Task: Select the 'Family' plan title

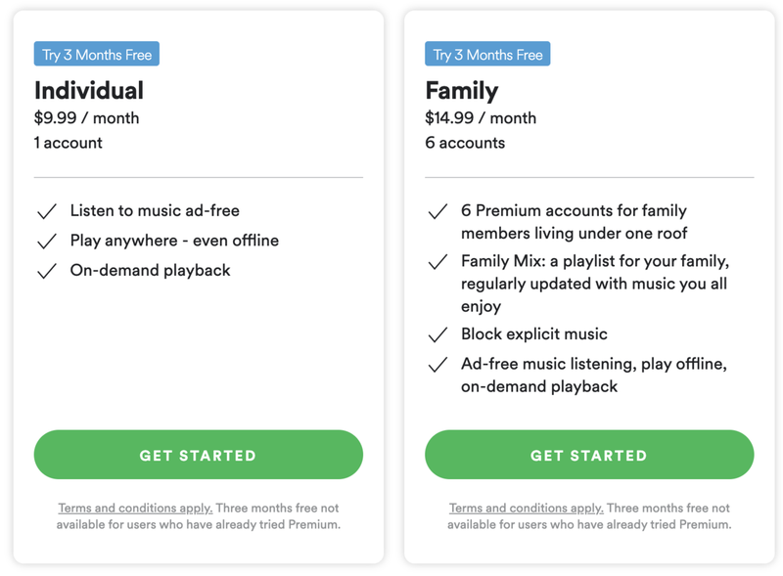Action: pyautogui.click(x=461, y=91)
